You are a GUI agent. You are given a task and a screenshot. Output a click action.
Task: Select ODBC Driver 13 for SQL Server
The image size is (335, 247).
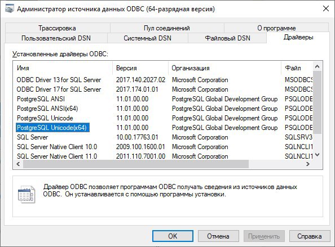pos(59,80)
